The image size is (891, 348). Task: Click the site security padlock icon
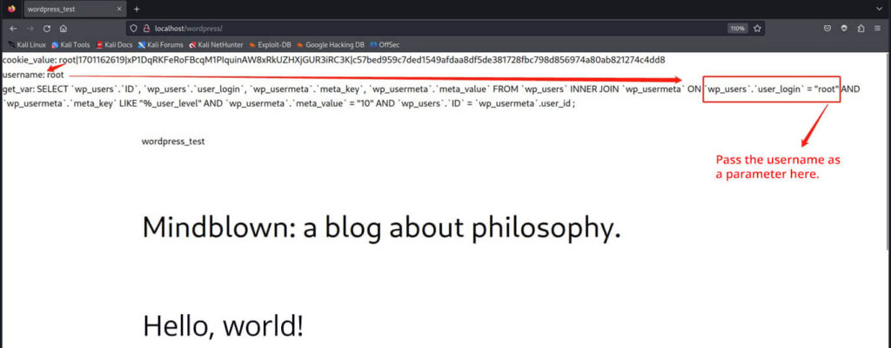click(144, 28)
